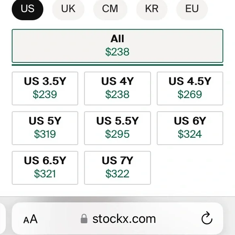Open the AA text size menu

pos(30,219)
